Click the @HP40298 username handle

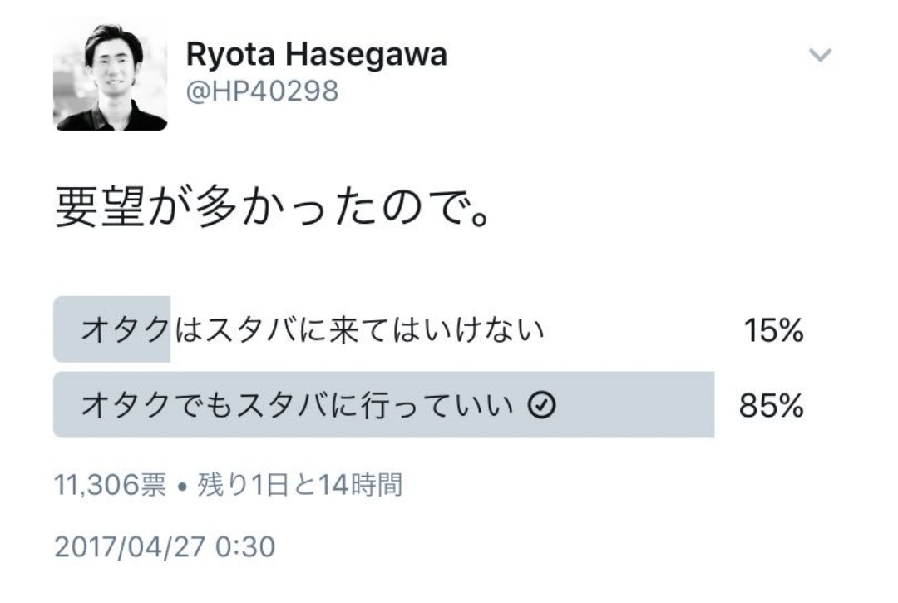point(262,91)
